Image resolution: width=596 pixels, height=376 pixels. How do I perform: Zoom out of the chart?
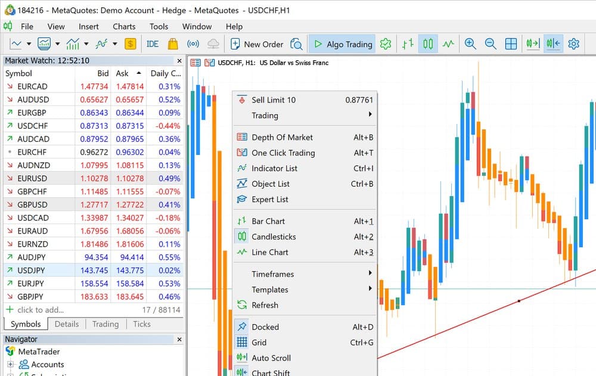pos(491,44)
